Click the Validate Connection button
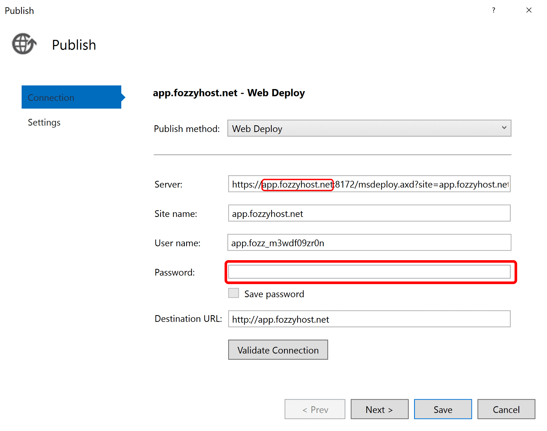The height and width of the screenshot is (431, 547). pos(278,350)
